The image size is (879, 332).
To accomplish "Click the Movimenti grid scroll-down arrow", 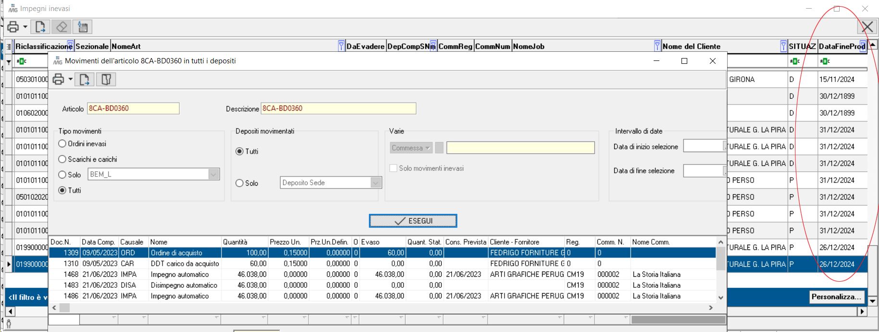I will pos(720,297).
